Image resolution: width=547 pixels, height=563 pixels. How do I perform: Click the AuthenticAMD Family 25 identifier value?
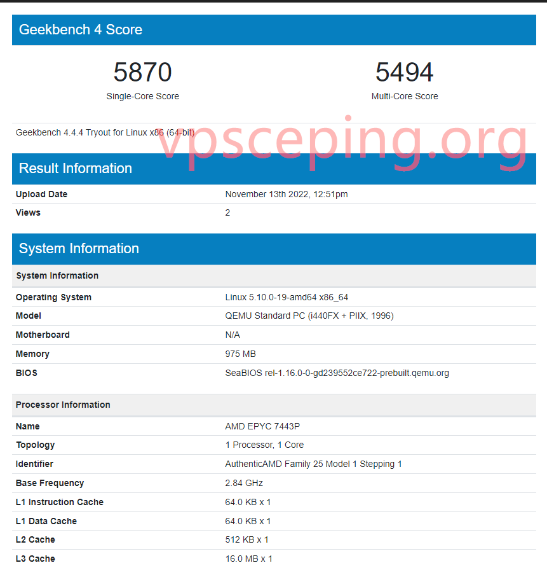click(x=313, y=464)
